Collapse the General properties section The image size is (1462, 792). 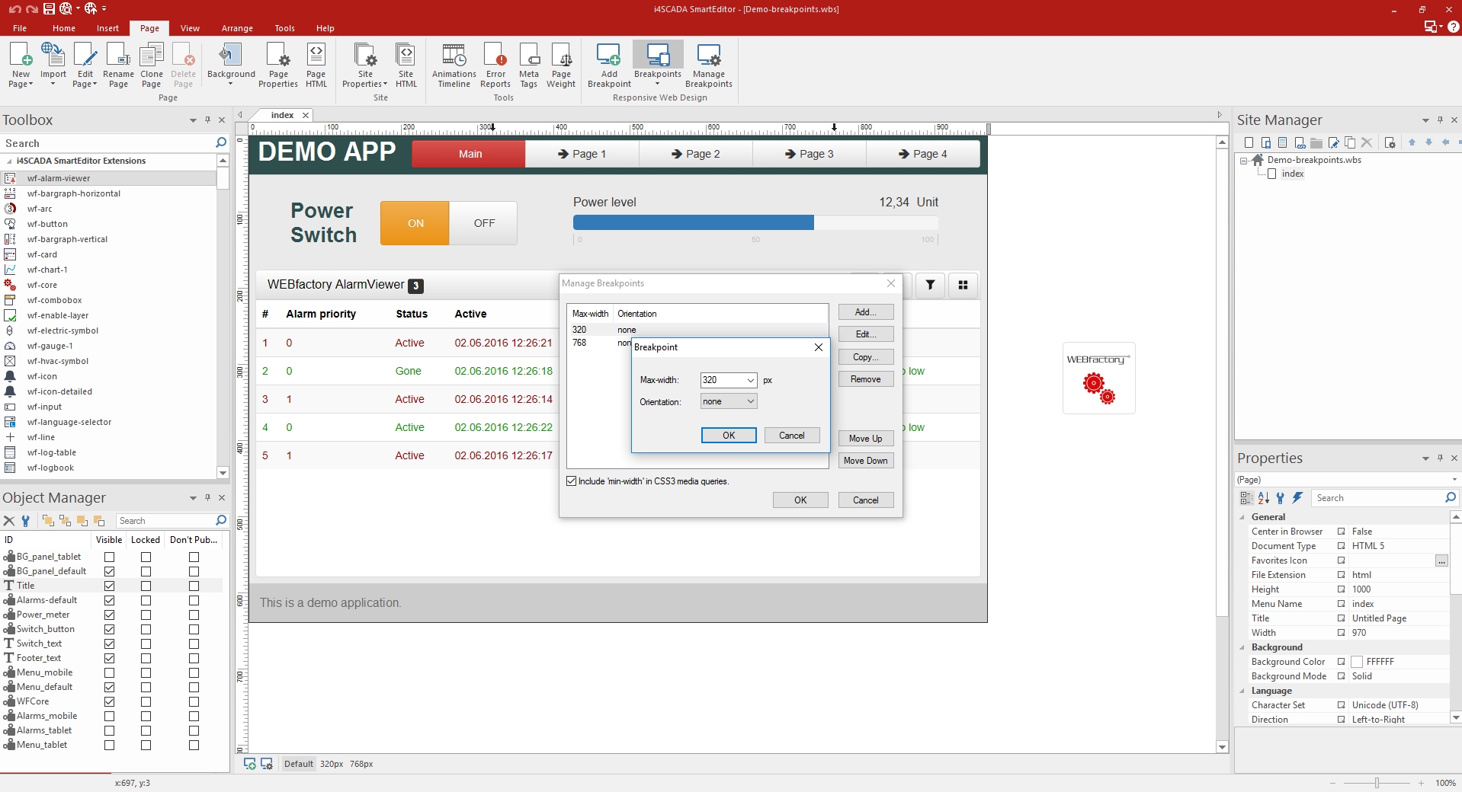[1242, 517]
